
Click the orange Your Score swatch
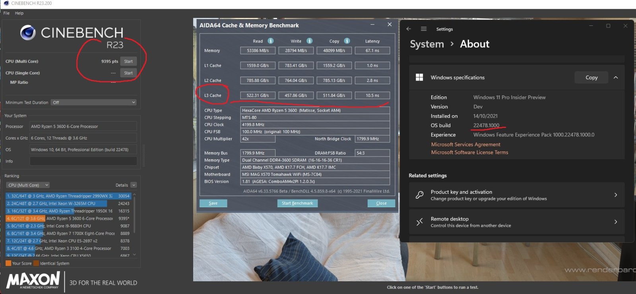pos(8,263)
